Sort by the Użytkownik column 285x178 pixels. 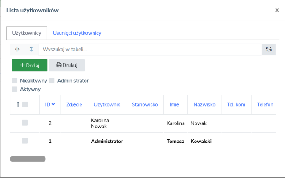[107, 104]
